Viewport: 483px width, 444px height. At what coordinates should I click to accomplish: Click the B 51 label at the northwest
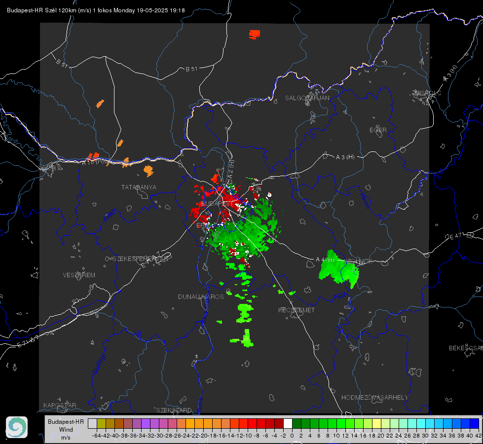[62, 63]
